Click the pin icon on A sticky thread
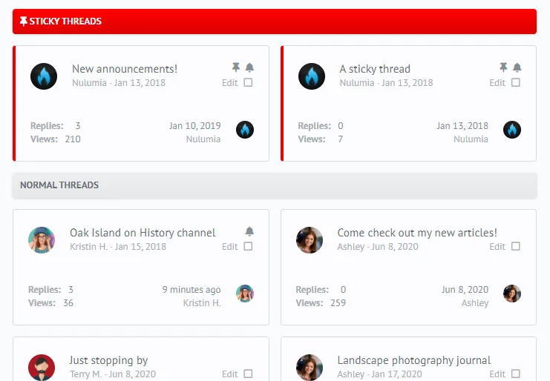The image size is (550, 381). [503, 67]
